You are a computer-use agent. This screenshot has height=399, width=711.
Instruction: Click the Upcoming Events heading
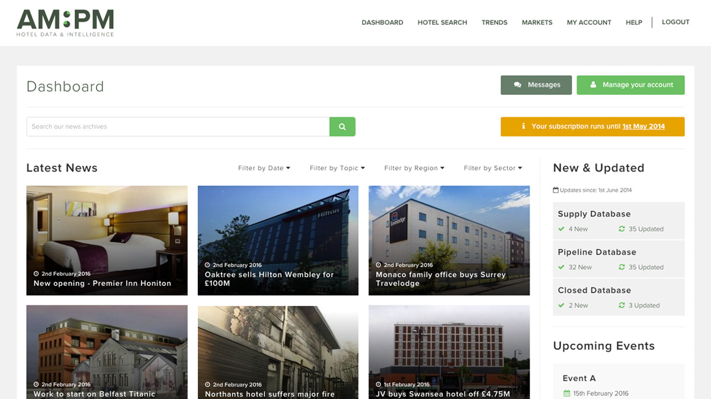(604, 346)
